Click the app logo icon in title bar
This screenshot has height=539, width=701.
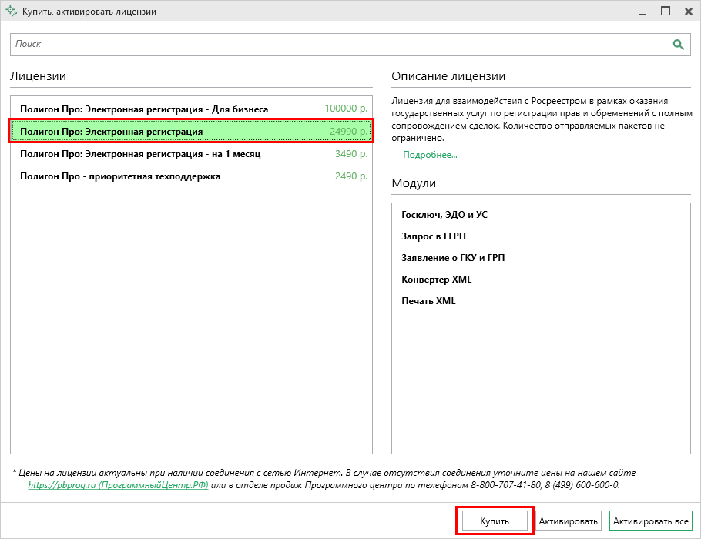pyautogui.click(x=11, y=12)
